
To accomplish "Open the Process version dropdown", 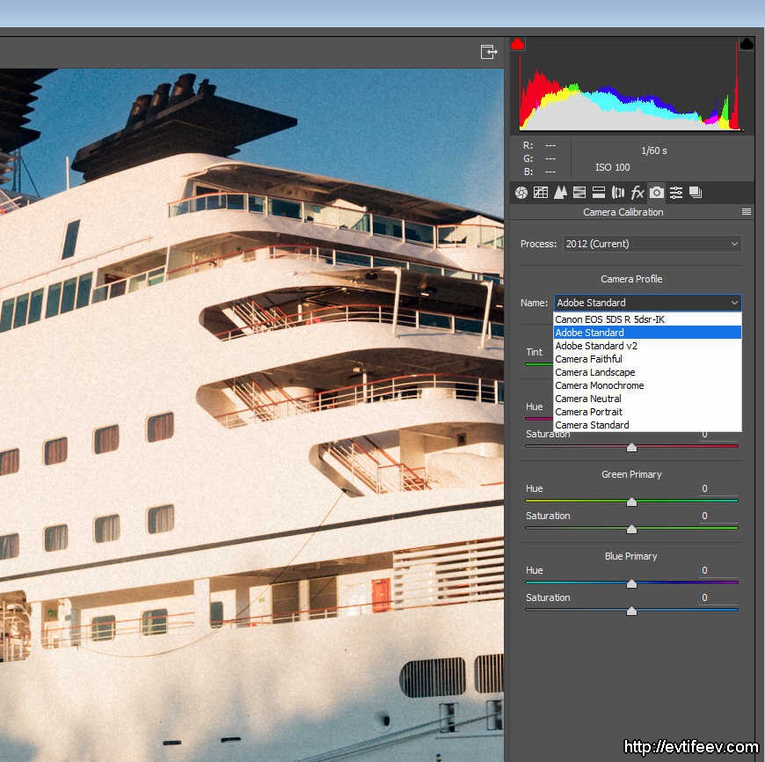I will click(x=652, y=244).
